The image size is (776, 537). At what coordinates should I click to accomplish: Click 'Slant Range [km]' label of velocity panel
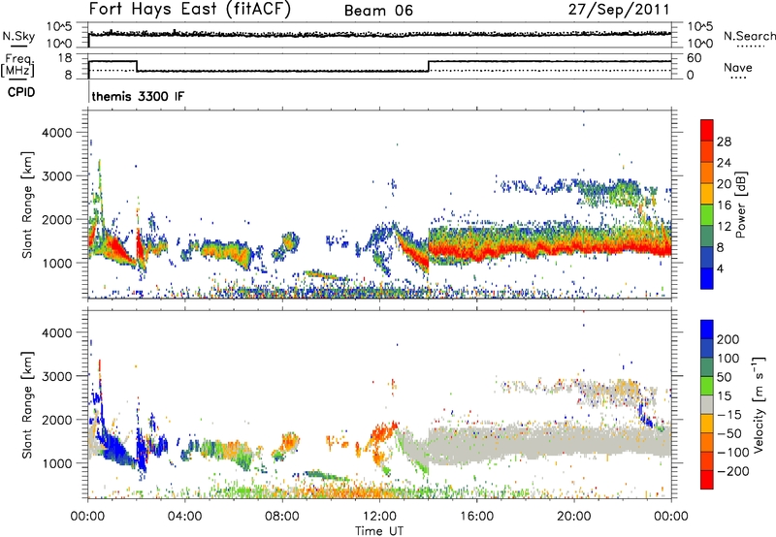coord(27,404)
